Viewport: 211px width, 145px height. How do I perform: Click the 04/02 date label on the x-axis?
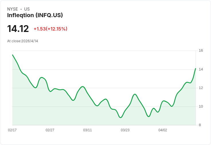point(163,130)
